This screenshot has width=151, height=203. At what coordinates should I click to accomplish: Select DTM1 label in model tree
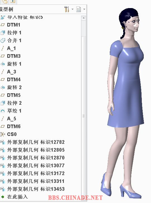tap(14, 25)
